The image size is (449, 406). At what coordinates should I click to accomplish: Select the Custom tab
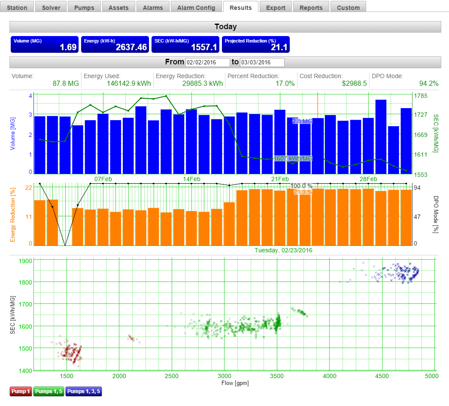click(x=348, y=7)
